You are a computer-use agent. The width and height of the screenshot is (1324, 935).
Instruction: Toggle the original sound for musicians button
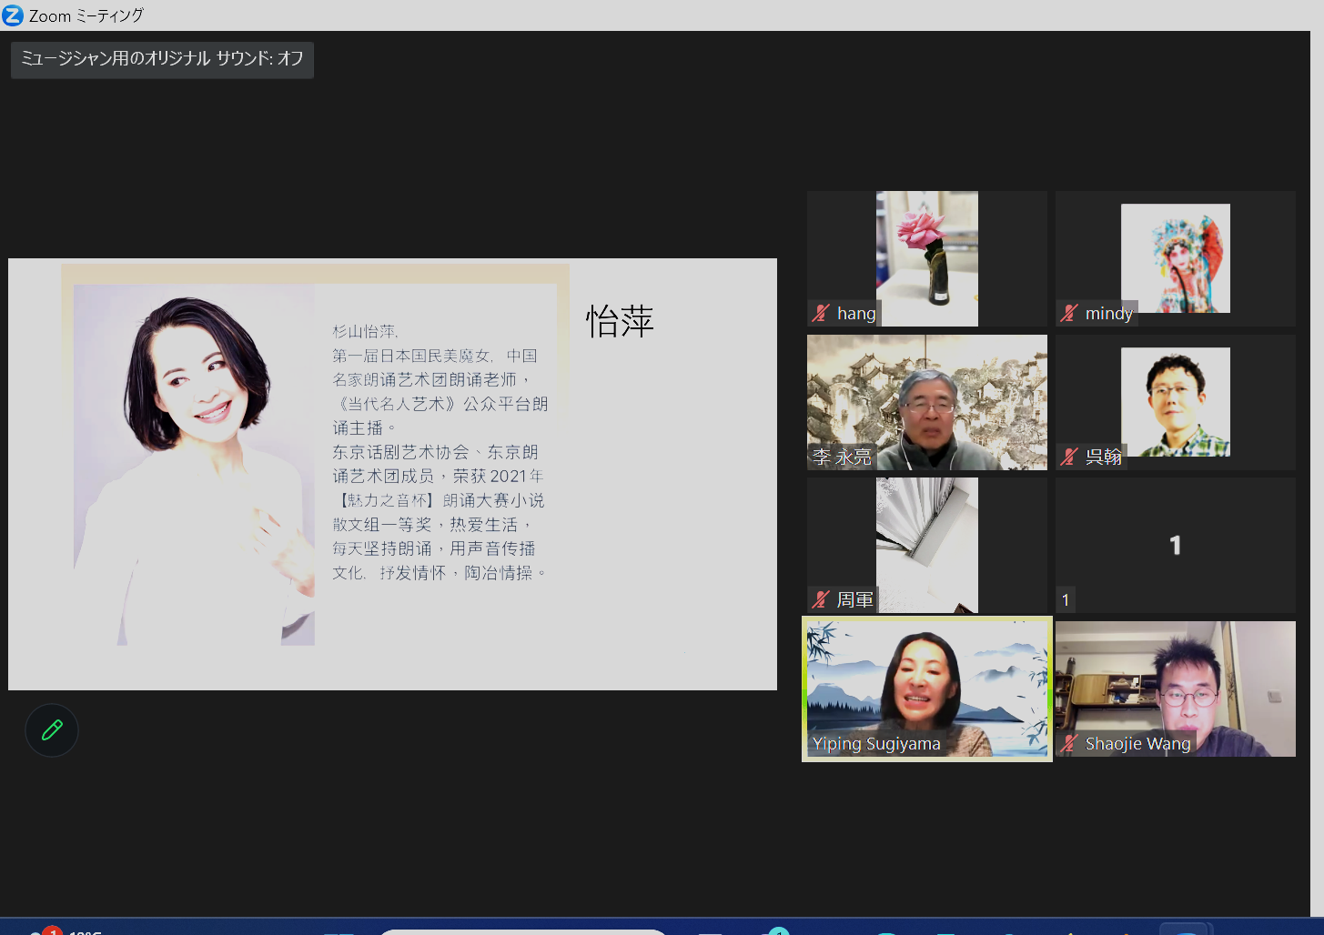tap(162, 59)
